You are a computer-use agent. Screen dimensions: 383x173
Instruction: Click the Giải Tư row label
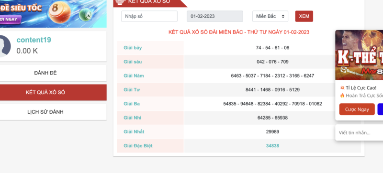(132, 90)
